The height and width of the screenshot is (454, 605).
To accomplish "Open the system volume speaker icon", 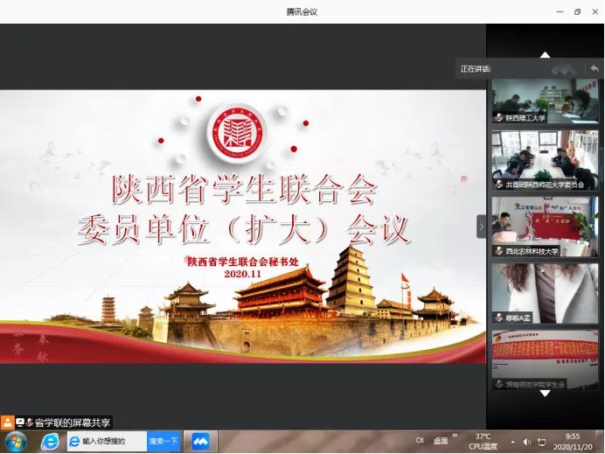I will (x=528, y=441).
